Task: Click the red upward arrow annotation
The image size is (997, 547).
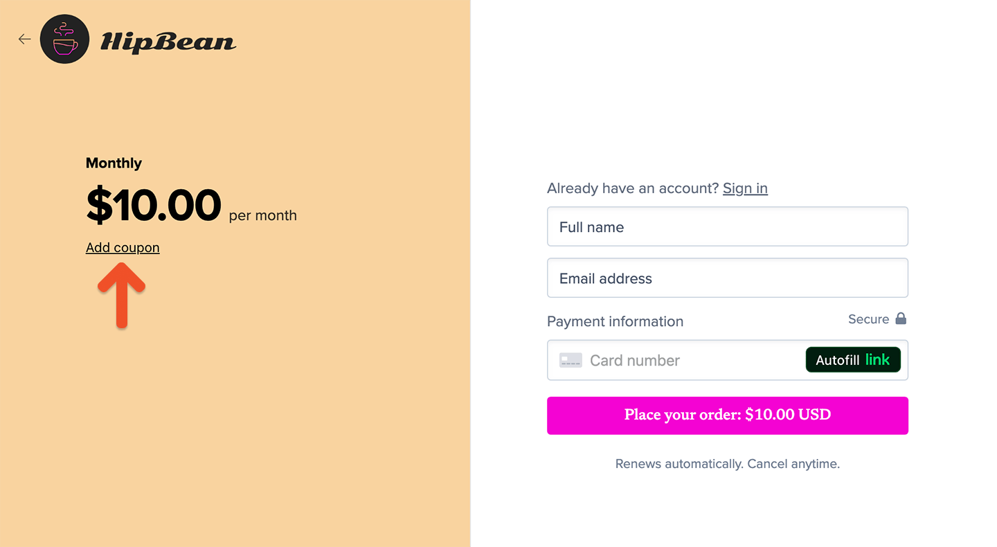Action: pyautogui.click(x=122, y=296)
